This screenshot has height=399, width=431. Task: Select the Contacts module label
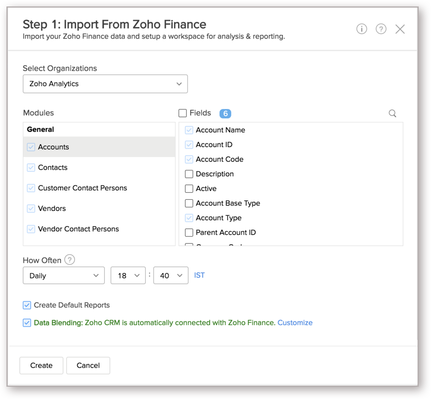tap(53, 168)
